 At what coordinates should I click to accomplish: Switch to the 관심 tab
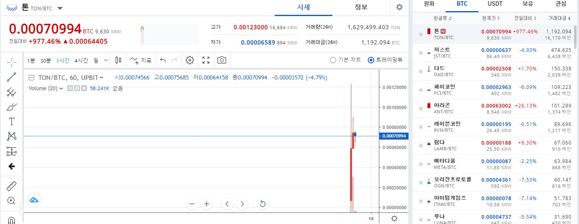560,4
